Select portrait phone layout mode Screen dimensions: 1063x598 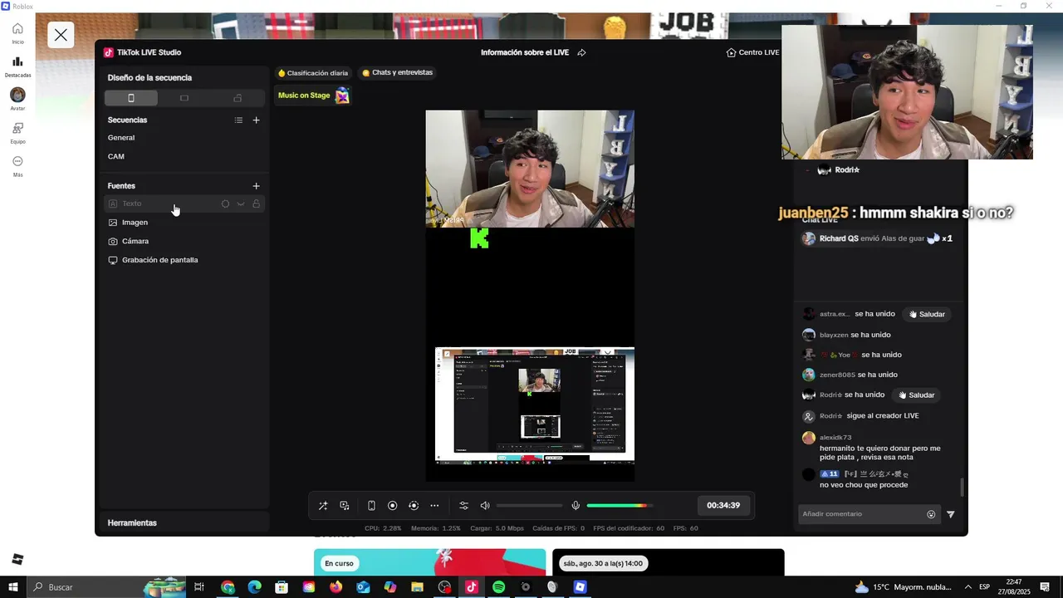pos(130,98)
